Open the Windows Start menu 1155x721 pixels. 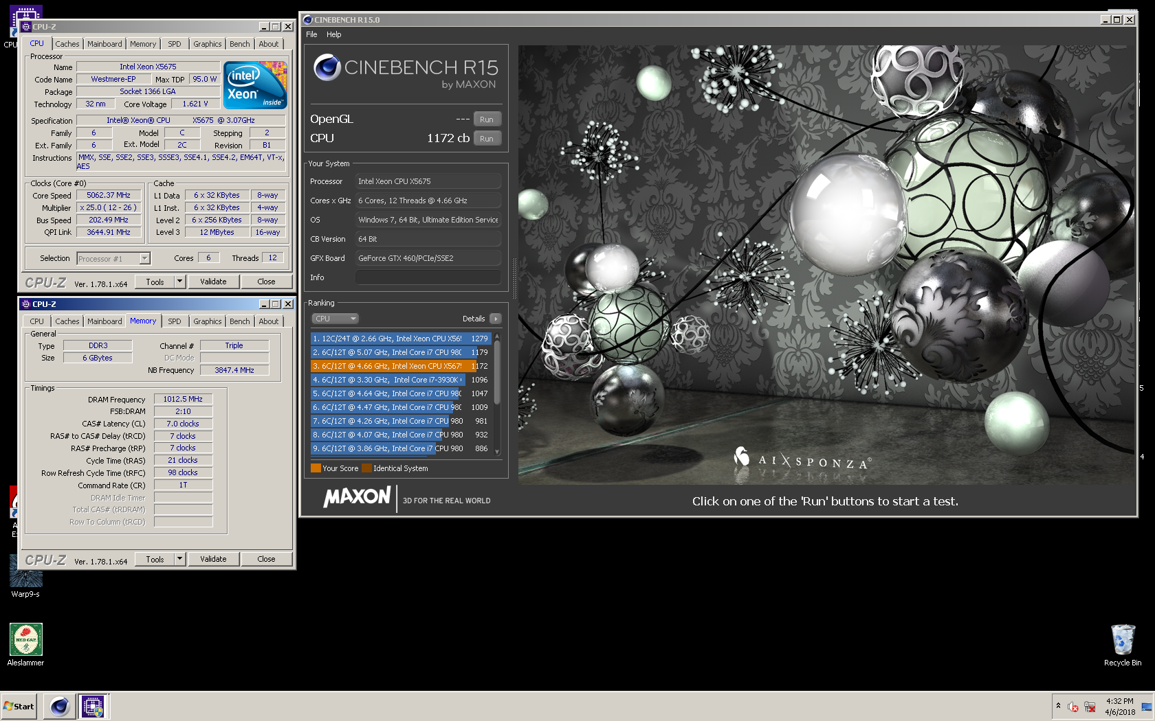19,706
